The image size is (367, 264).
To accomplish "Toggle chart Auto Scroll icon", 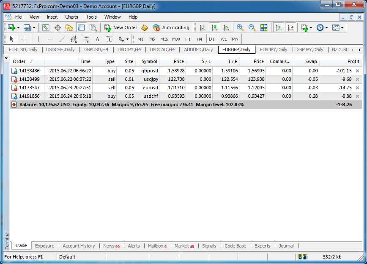I will [x=279, y=27].
